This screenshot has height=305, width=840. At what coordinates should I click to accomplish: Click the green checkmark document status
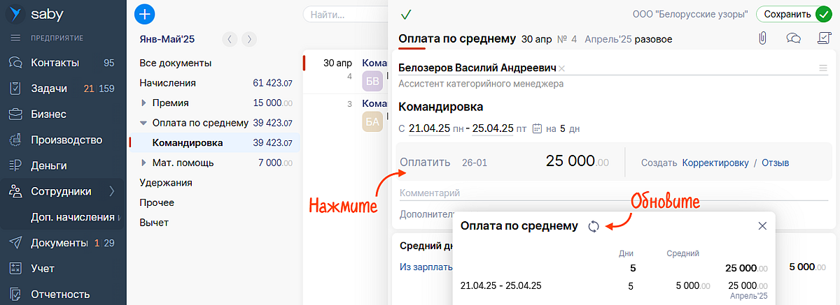406,14
